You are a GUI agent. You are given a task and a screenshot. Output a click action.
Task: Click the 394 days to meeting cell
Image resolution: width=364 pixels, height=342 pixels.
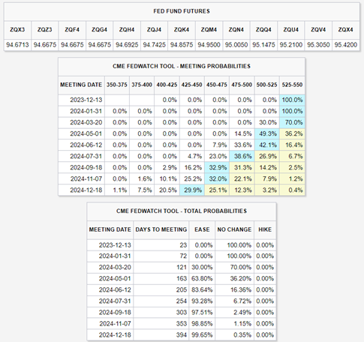click(x=161, y=334)
